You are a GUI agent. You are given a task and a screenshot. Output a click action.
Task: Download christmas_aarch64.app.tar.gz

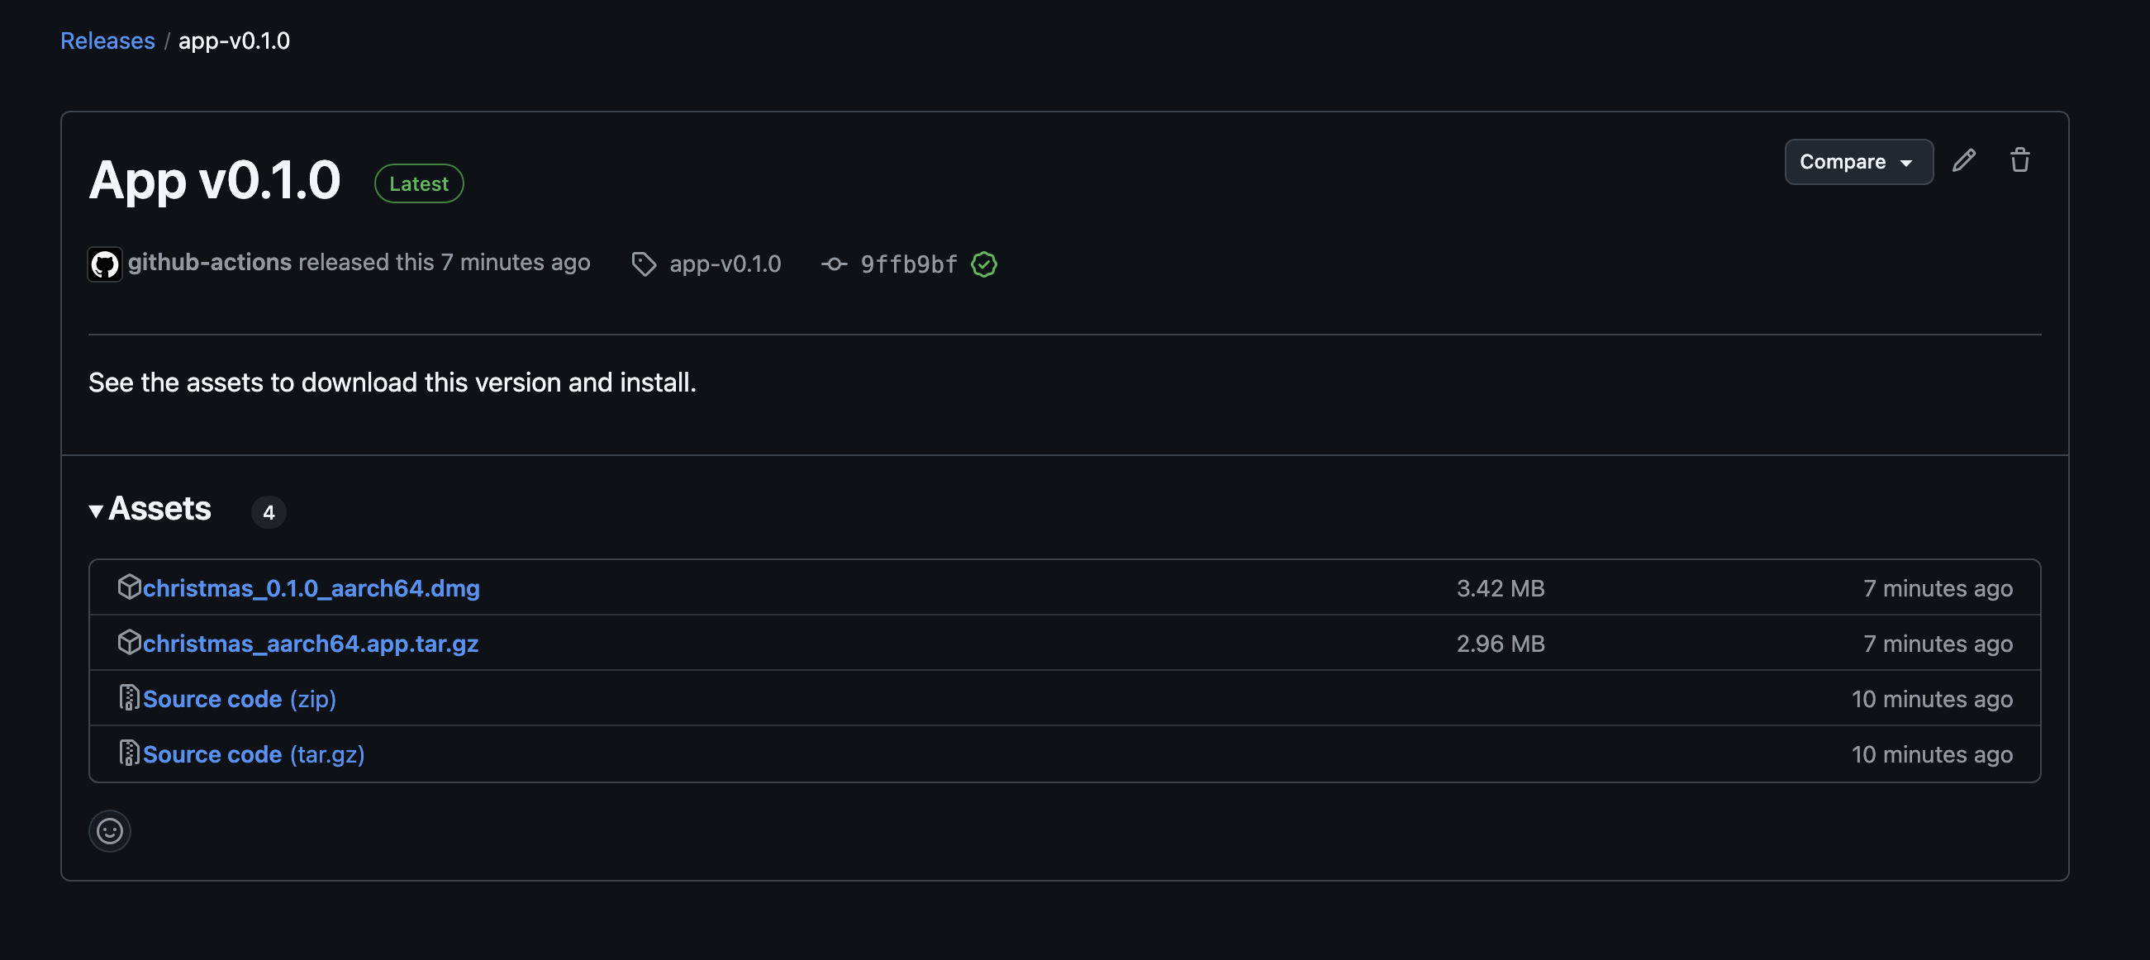point(311,644)
